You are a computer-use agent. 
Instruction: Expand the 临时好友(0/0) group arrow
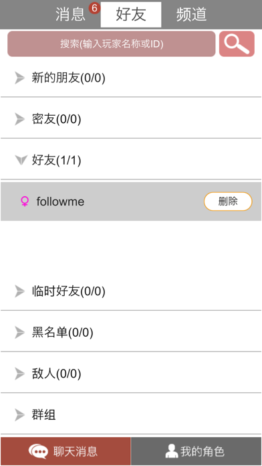click(19, 291)
